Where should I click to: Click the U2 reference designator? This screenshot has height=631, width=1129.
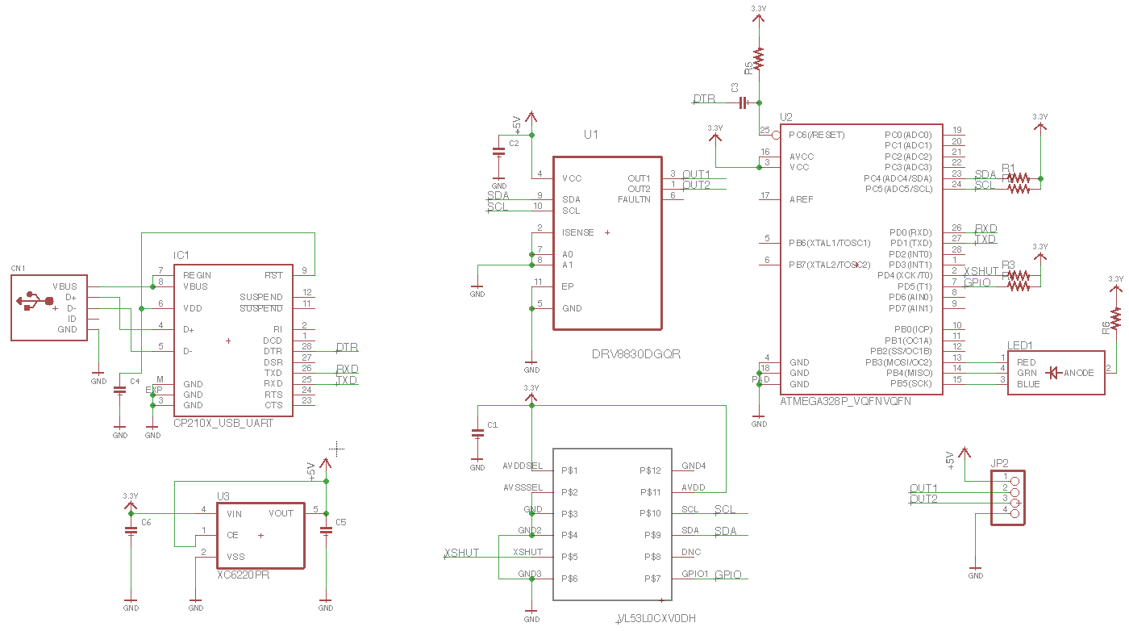787,118
